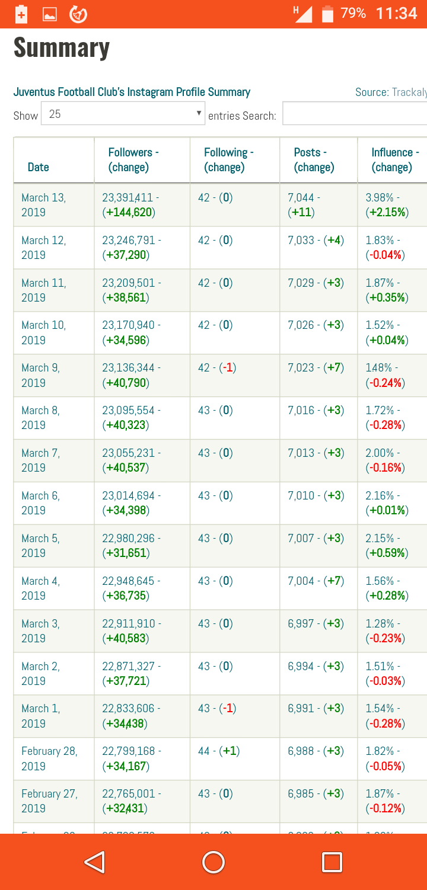Tap the Android home circle icon

pyautogui.click(x=213, y=862)
